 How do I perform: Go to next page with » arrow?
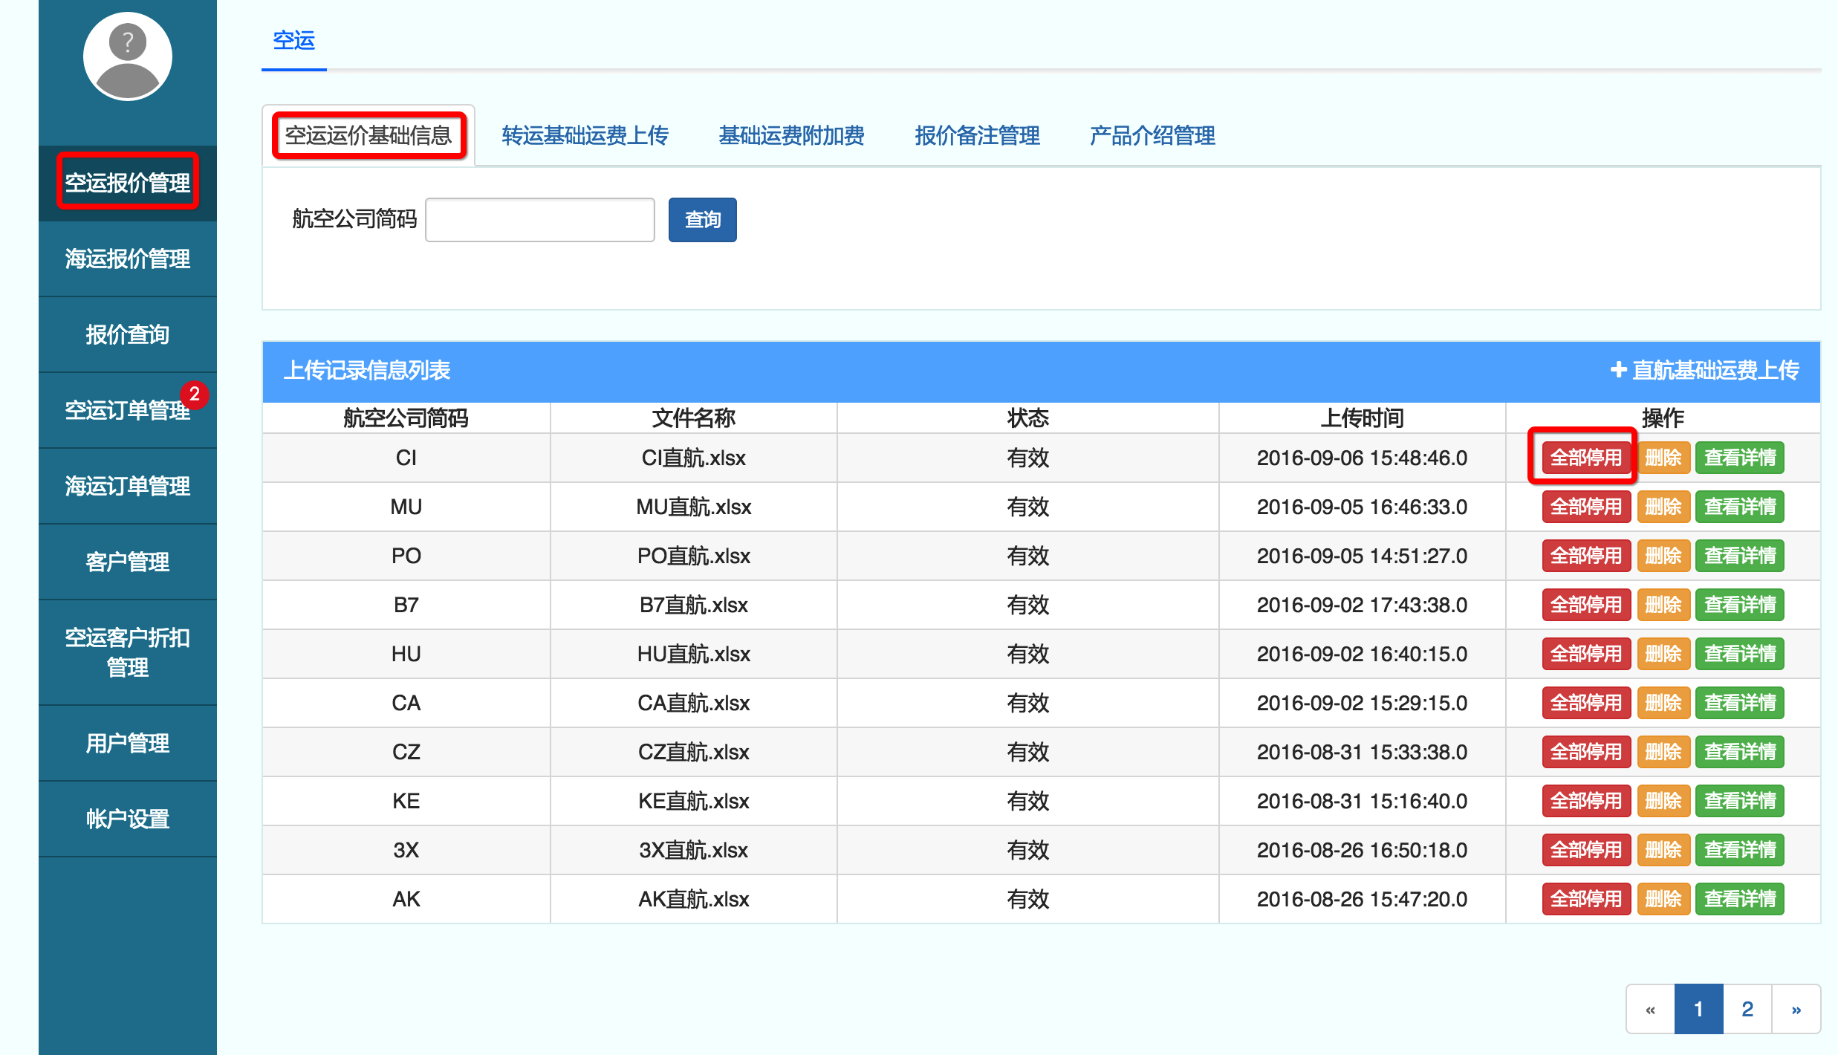tap(1796, 1009)
